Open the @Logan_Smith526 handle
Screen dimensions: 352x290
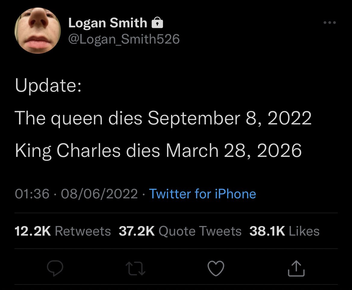tap(124, 38)
